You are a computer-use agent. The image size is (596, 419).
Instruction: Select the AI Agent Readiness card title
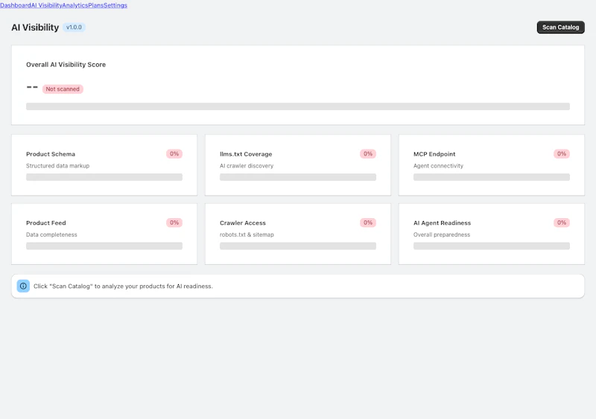pyautogui.click(x=442, y=223)
